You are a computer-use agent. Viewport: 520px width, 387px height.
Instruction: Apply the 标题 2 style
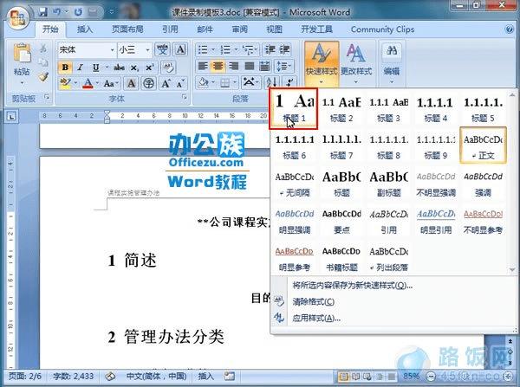pyautogui.click(x=341, y=109)
